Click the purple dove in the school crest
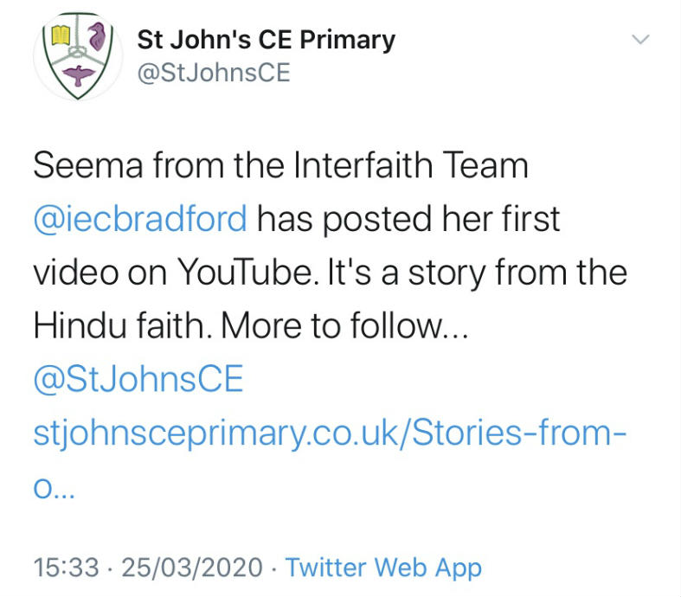 [x=78, y=75]
